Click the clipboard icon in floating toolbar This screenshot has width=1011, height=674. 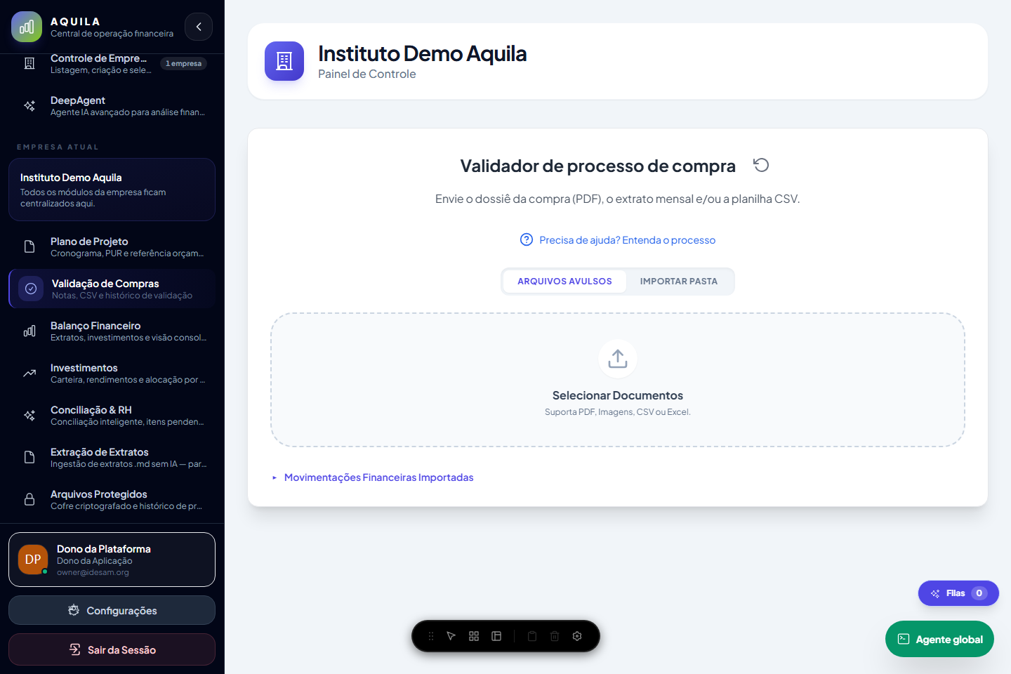[532, 636]
